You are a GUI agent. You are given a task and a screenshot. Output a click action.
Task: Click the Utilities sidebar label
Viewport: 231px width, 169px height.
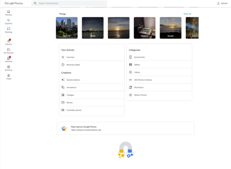click(x=8, y=62)
